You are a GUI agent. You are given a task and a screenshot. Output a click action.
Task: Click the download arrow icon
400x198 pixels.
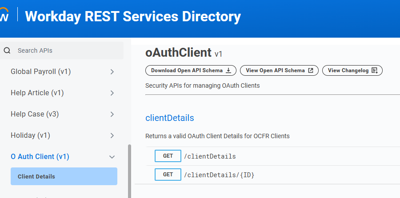click(228, 70)
